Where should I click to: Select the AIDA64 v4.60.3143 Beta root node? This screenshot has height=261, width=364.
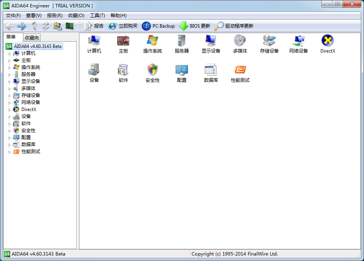[x=38, y=46]
